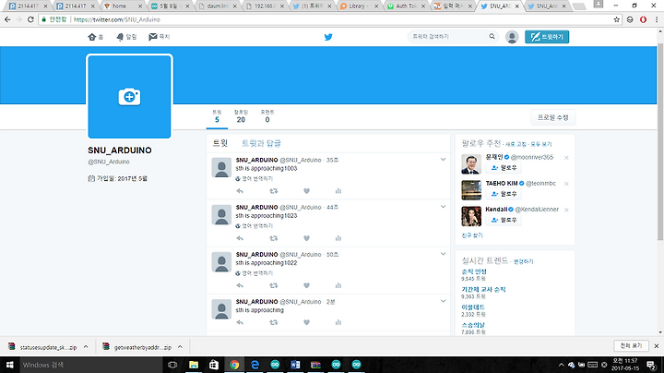The width and height of the screenshot is (664, 373).
Task: Open File Explorer from the taskbar
Action: (x=194, y=365)
